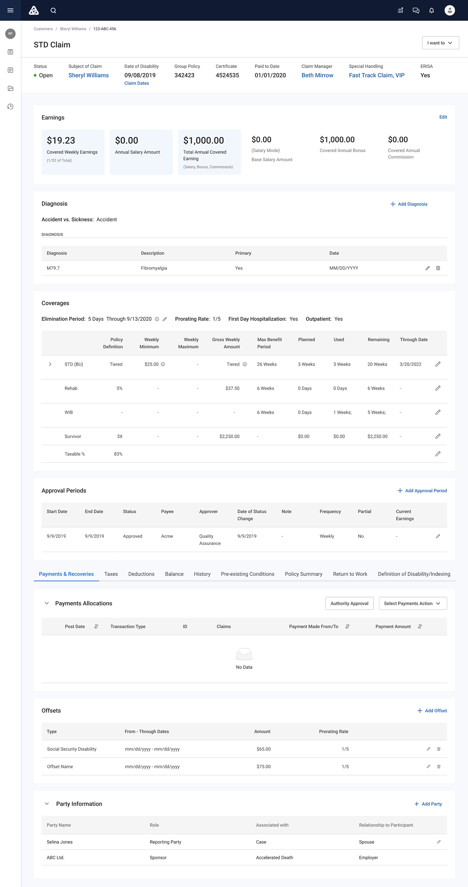Open Definition of Disability/Indexing tab
Viewport: 468px width, 887px height.
[414, 574]
